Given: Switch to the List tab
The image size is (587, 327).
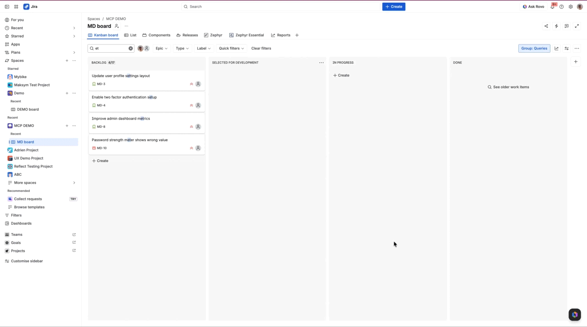Looking at the screenshot, I should [x=130, y=35].
